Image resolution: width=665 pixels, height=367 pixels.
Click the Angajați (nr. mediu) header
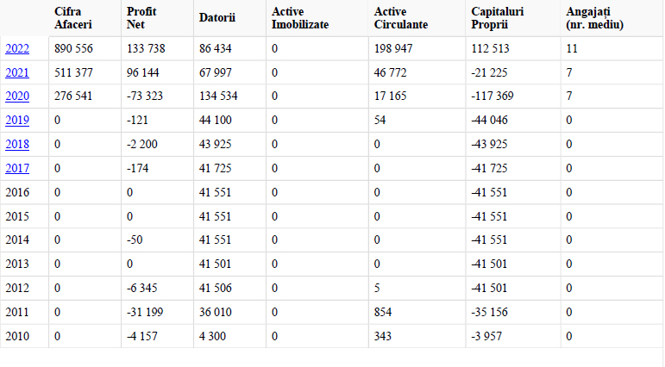[x=612, y=18]
